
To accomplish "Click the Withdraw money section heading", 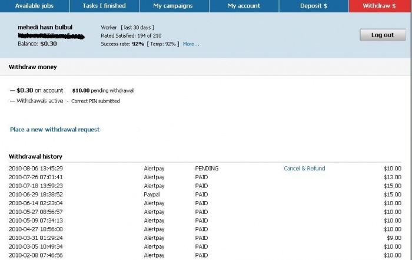I will tap(32, 67).
